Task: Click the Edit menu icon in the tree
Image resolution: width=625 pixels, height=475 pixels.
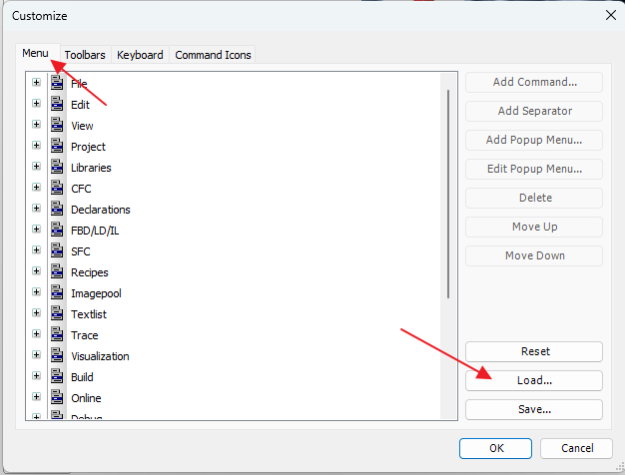Action: [57, 104]
